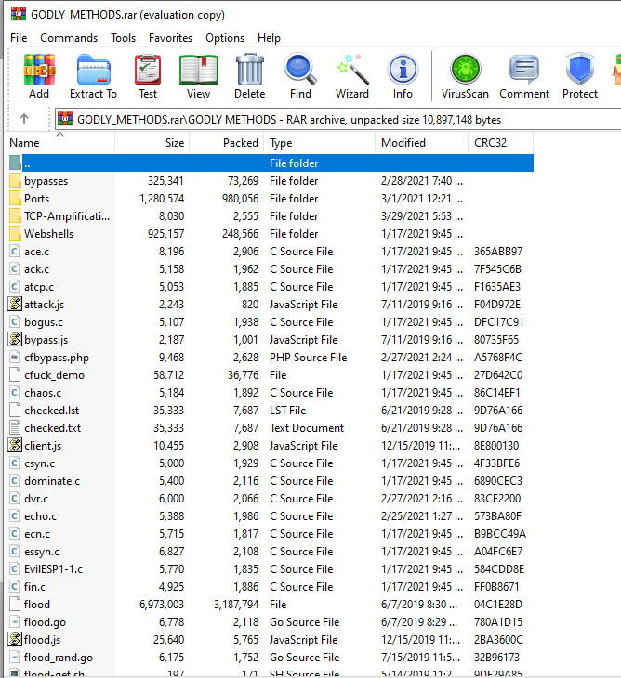This screenshot has width=621, height=678.
Task: Open the Find magnifier tool
Action: [x=300, y=76]
